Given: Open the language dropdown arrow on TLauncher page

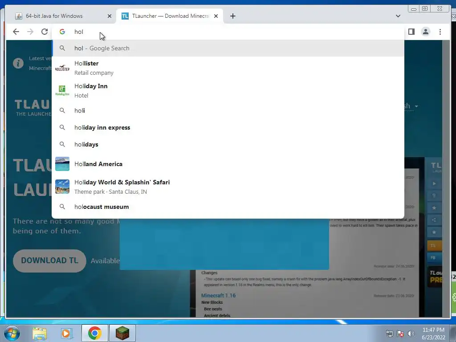Looking at the screenshot, I should (x=416, y=106).
